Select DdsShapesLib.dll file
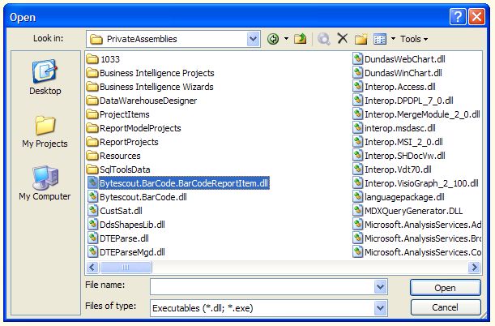 126,225
